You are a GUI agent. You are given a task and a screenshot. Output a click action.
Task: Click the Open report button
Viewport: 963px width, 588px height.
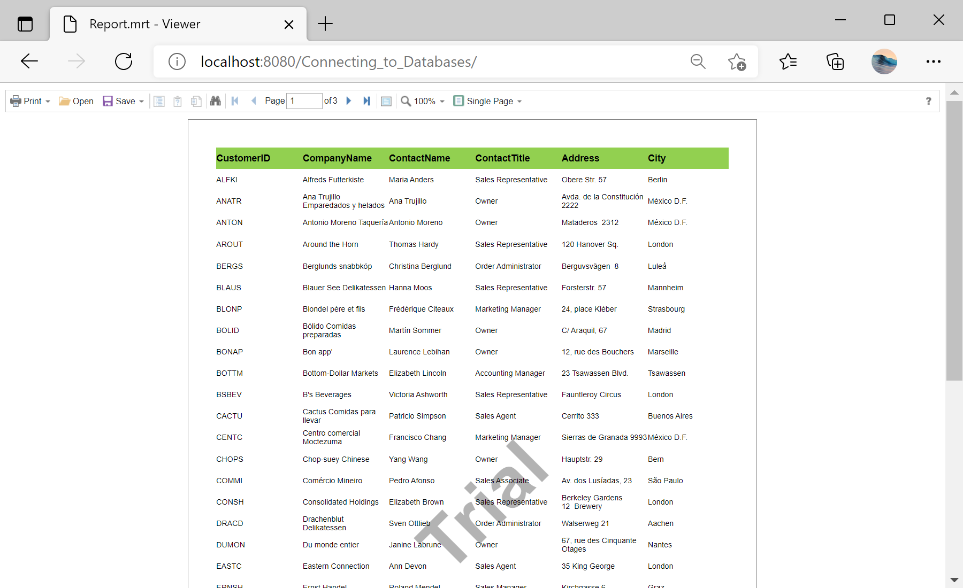[76, 101]
